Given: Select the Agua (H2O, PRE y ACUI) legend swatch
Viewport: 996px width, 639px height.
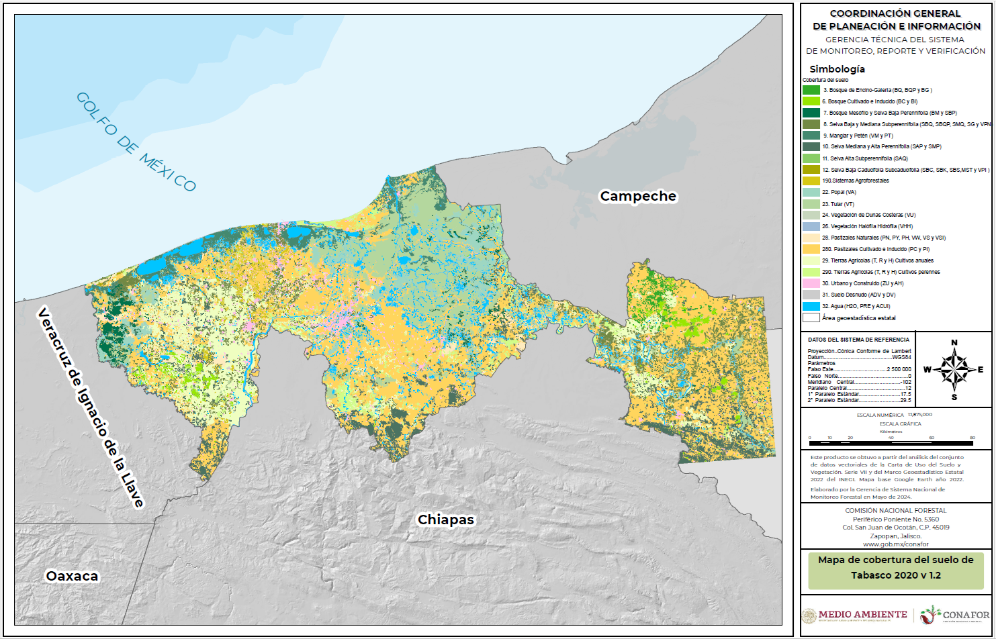Looking at the screenshot, I should click(x=811, y=306).
